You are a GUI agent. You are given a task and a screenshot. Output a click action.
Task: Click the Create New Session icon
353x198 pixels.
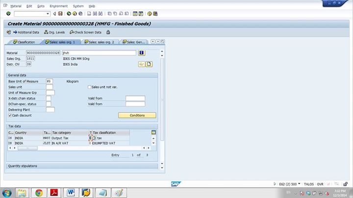click(135, 14)
